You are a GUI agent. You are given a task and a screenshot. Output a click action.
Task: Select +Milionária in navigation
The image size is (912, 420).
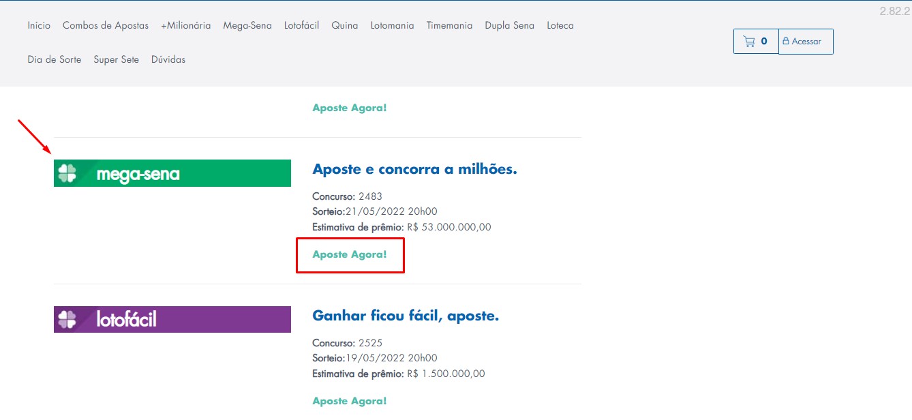point(185,25)
